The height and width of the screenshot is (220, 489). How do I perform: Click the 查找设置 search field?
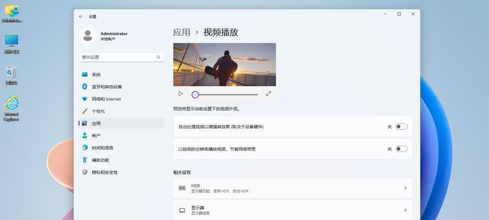[122, 57]
